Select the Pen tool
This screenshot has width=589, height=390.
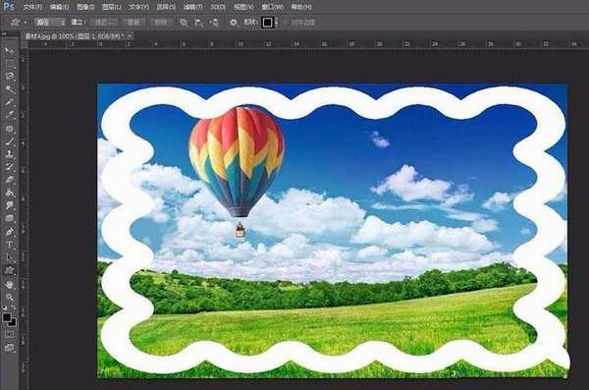pos(10,232)
